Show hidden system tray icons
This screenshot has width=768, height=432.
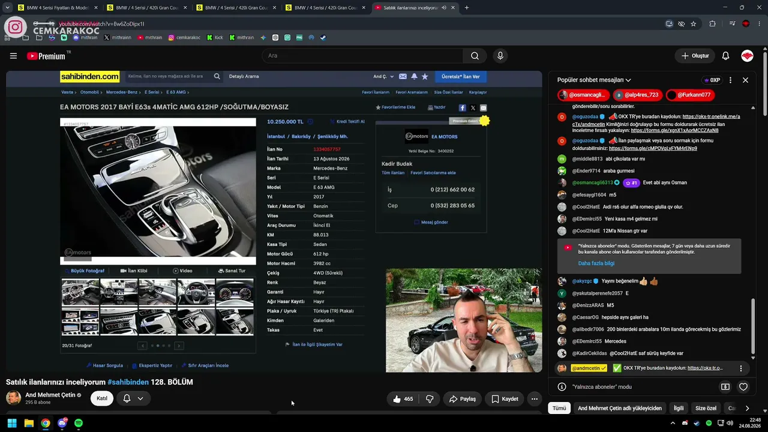point(672,423)
